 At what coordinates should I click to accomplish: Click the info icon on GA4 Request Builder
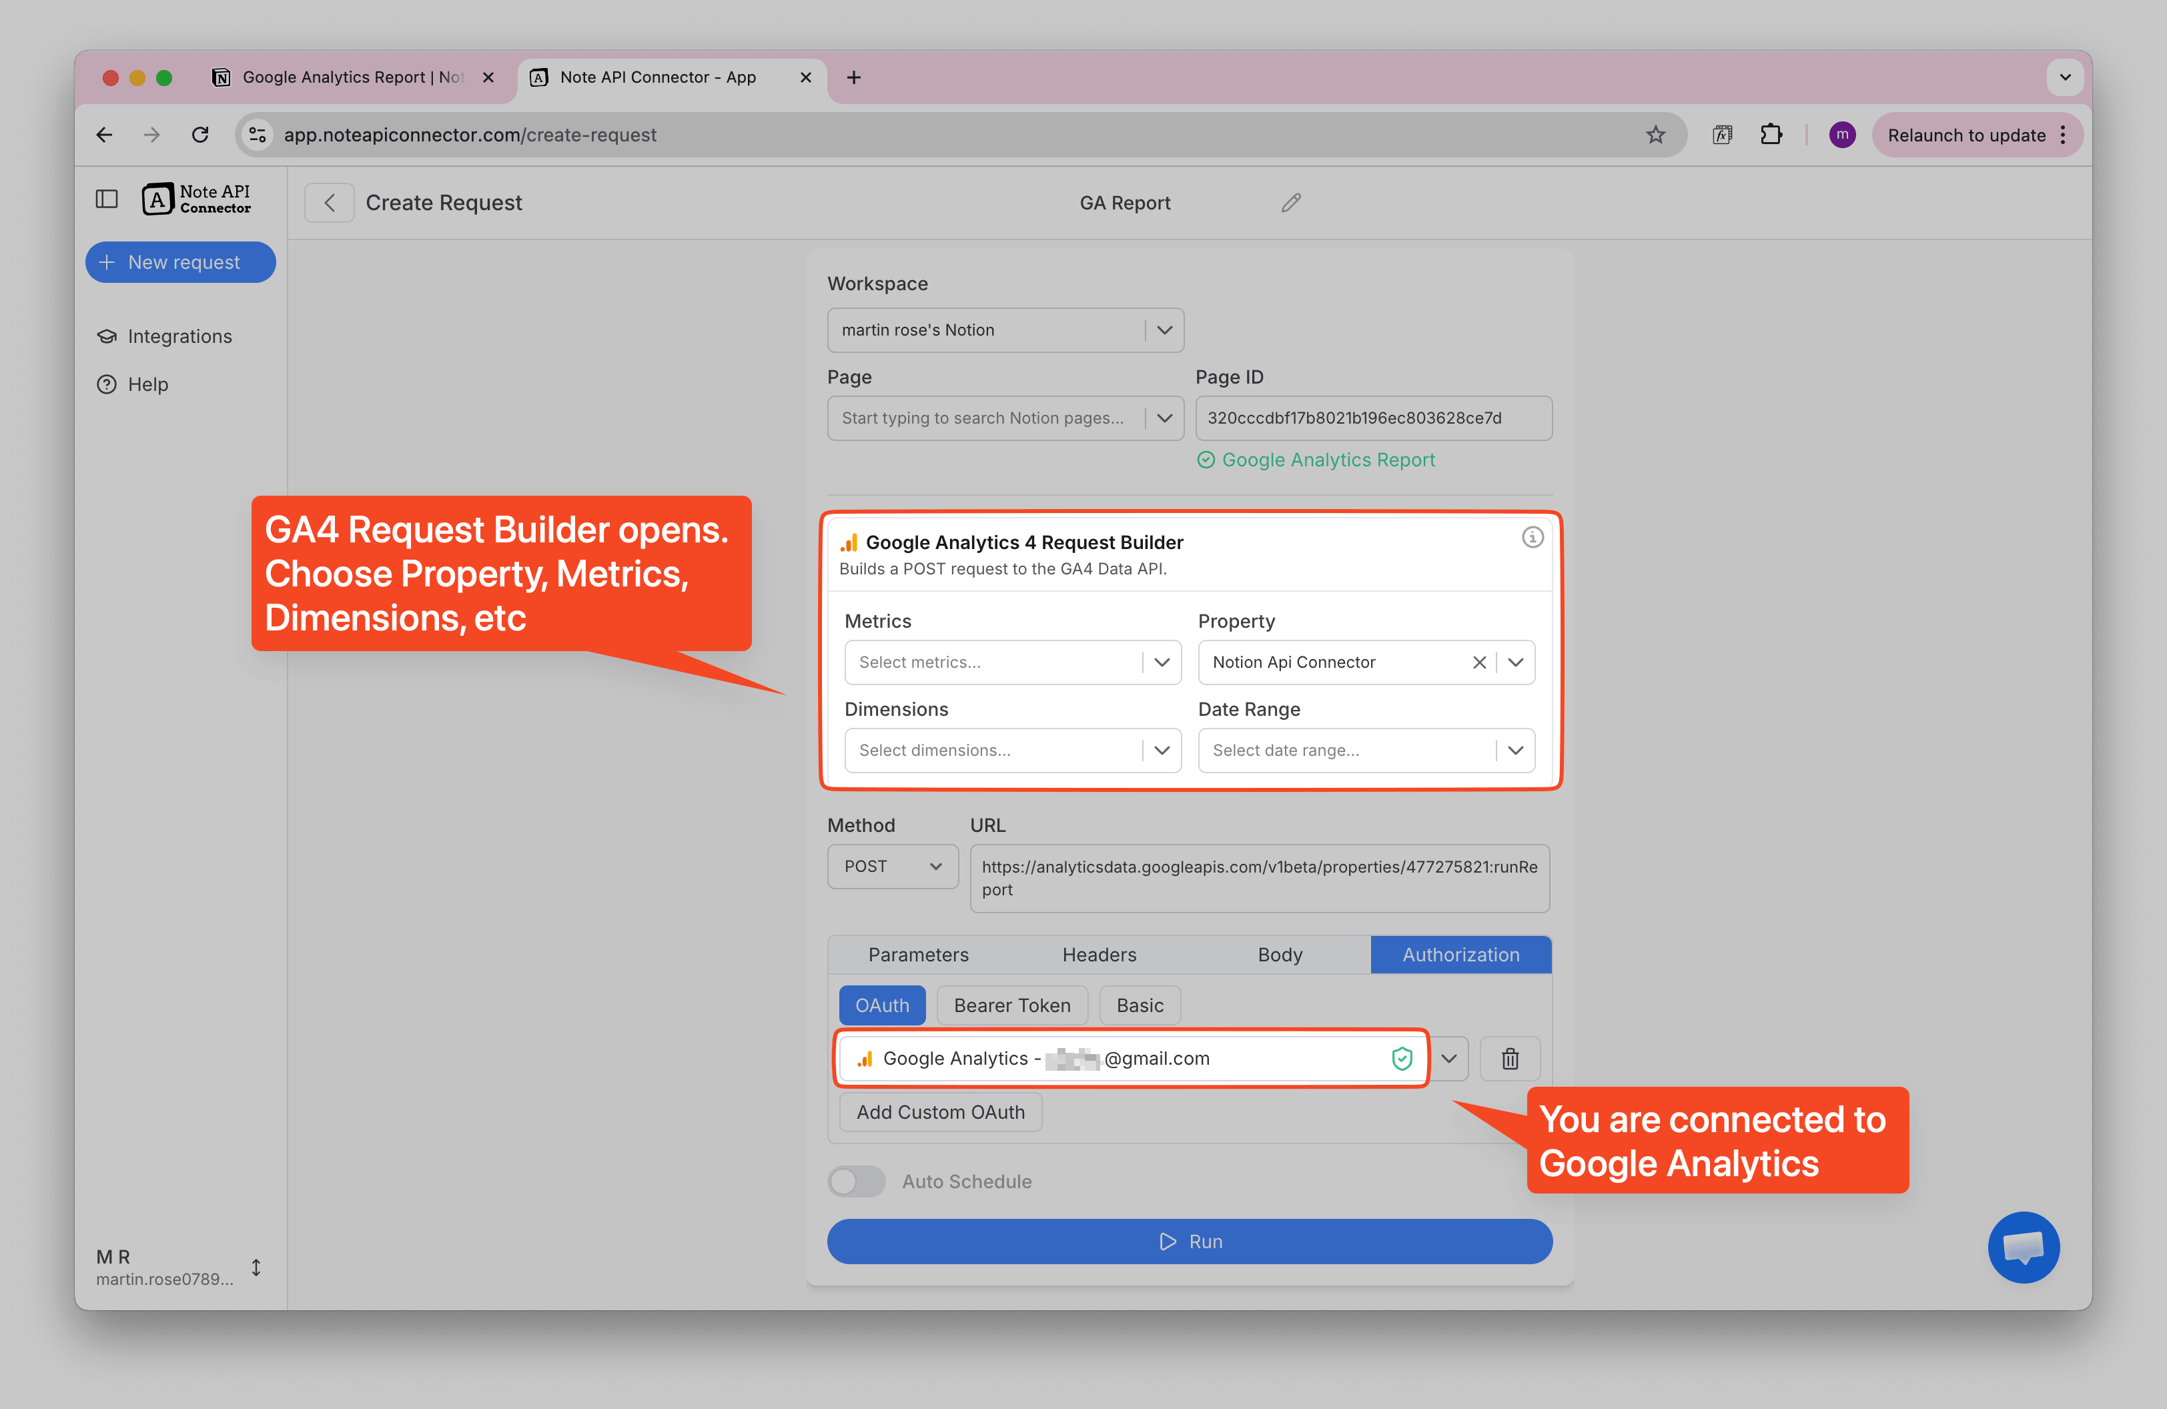point(1533,538)
